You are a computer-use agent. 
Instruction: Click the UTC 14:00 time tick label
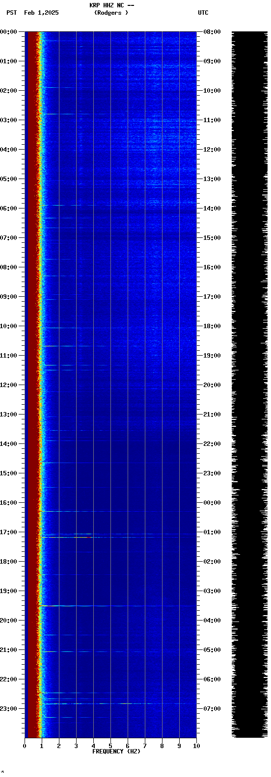tap(212, 208)
